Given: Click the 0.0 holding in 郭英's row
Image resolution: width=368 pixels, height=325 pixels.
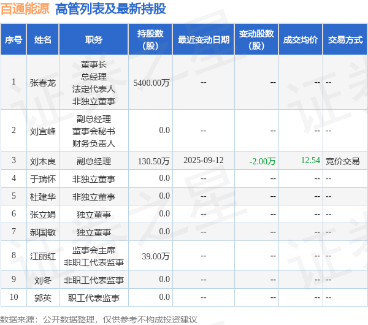Looking at the screenshot, I should click(x=164, y=297).
